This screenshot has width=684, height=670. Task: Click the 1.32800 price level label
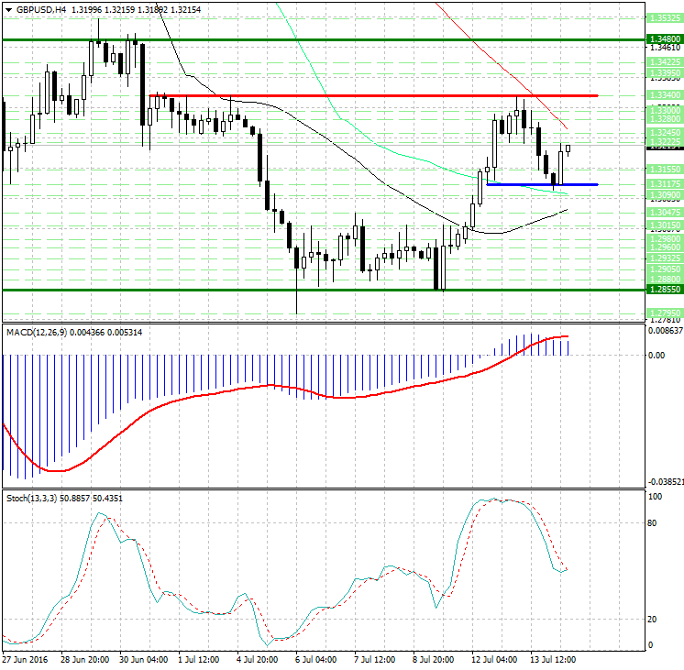click(x=665, y=119)
